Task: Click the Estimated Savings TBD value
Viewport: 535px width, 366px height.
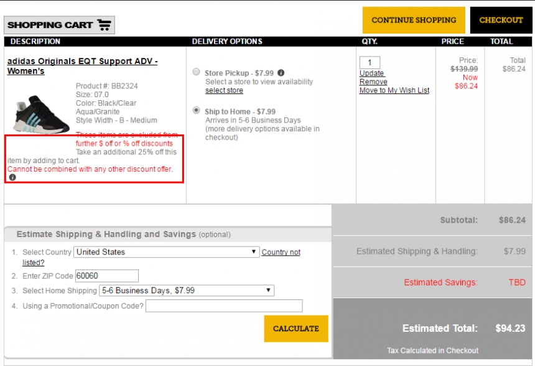Action: point(517,283)
